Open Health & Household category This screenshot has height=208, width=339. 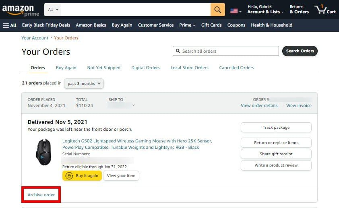(x=271, y=25)
